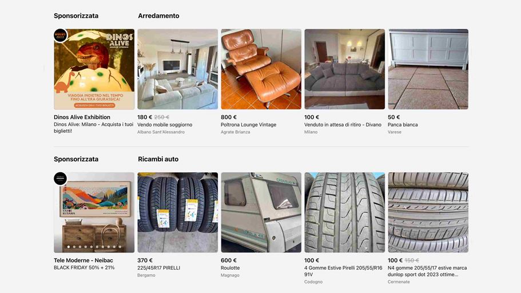This screenshot has width=521, height=293.
Task: Click the Dinos Alive Exhibition title link
Action: [x=82, y=117]
